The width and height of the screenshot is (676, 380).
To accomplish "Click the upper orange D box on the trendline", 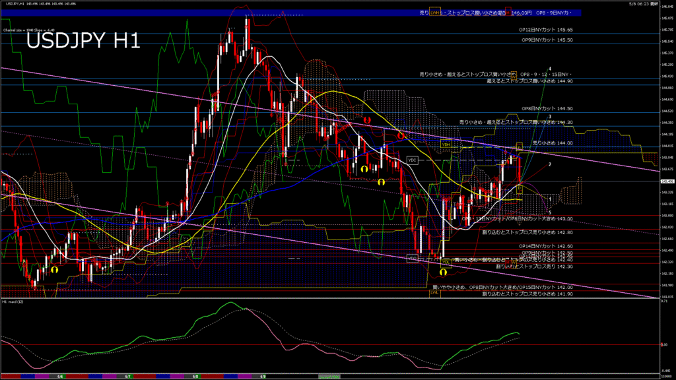I will coord(519,146).
